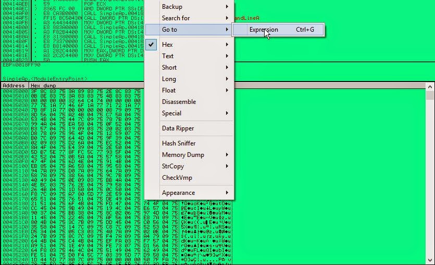Select disassembly line at 00414AF5
The height and width of the screenshot is (265, 435).
point(73,18)
